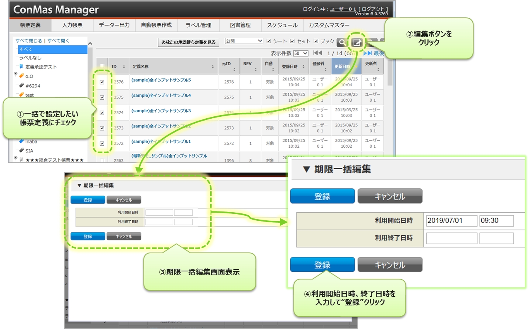Jump to first page with rewind icon
This screenshot has width=529, height=329.
(x=317, y=53)
